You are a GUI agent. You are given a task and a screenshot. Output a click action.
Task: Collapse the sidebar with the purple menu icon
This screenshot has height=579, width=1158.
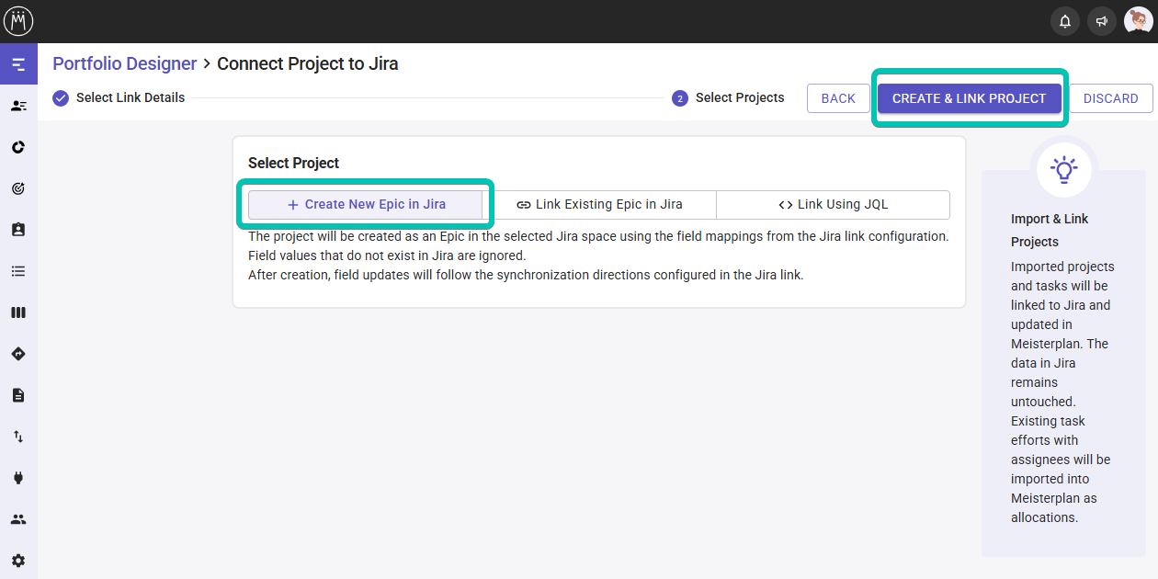18,64
